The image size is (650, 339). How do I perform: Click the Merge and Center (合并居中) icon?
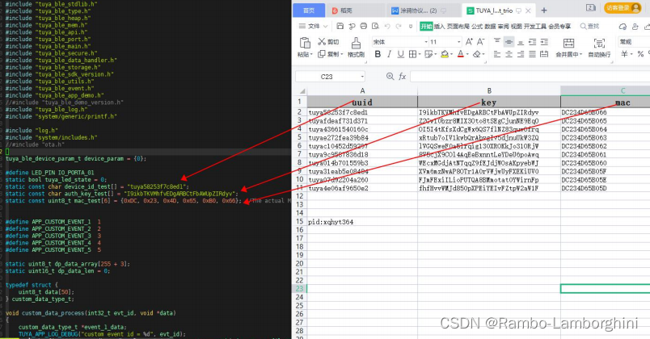(569, 43)
